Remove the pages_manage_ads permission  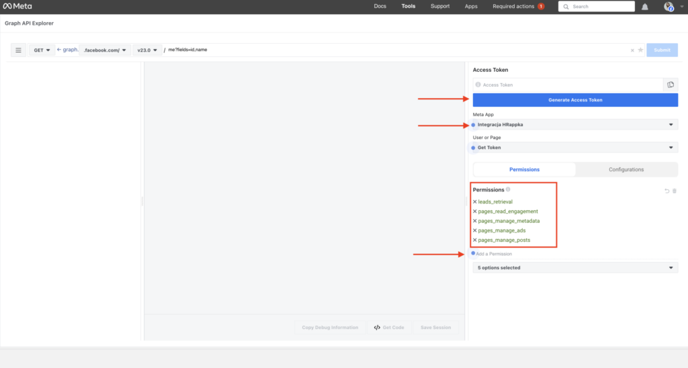coord(475,230)
